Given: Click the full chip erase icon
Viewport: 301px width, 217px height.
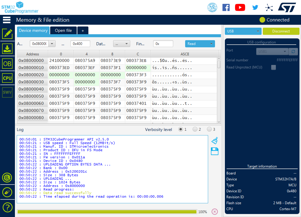Looking at the screenshot, I should [x=7, y=192].
